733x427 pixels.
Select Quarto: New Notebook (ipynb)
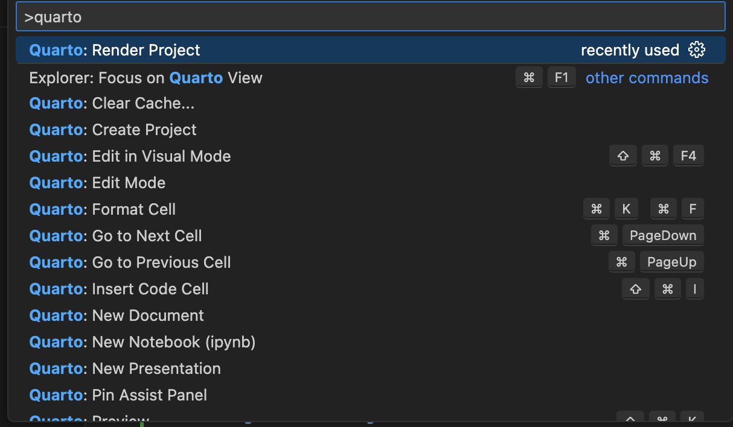(370, 343)
